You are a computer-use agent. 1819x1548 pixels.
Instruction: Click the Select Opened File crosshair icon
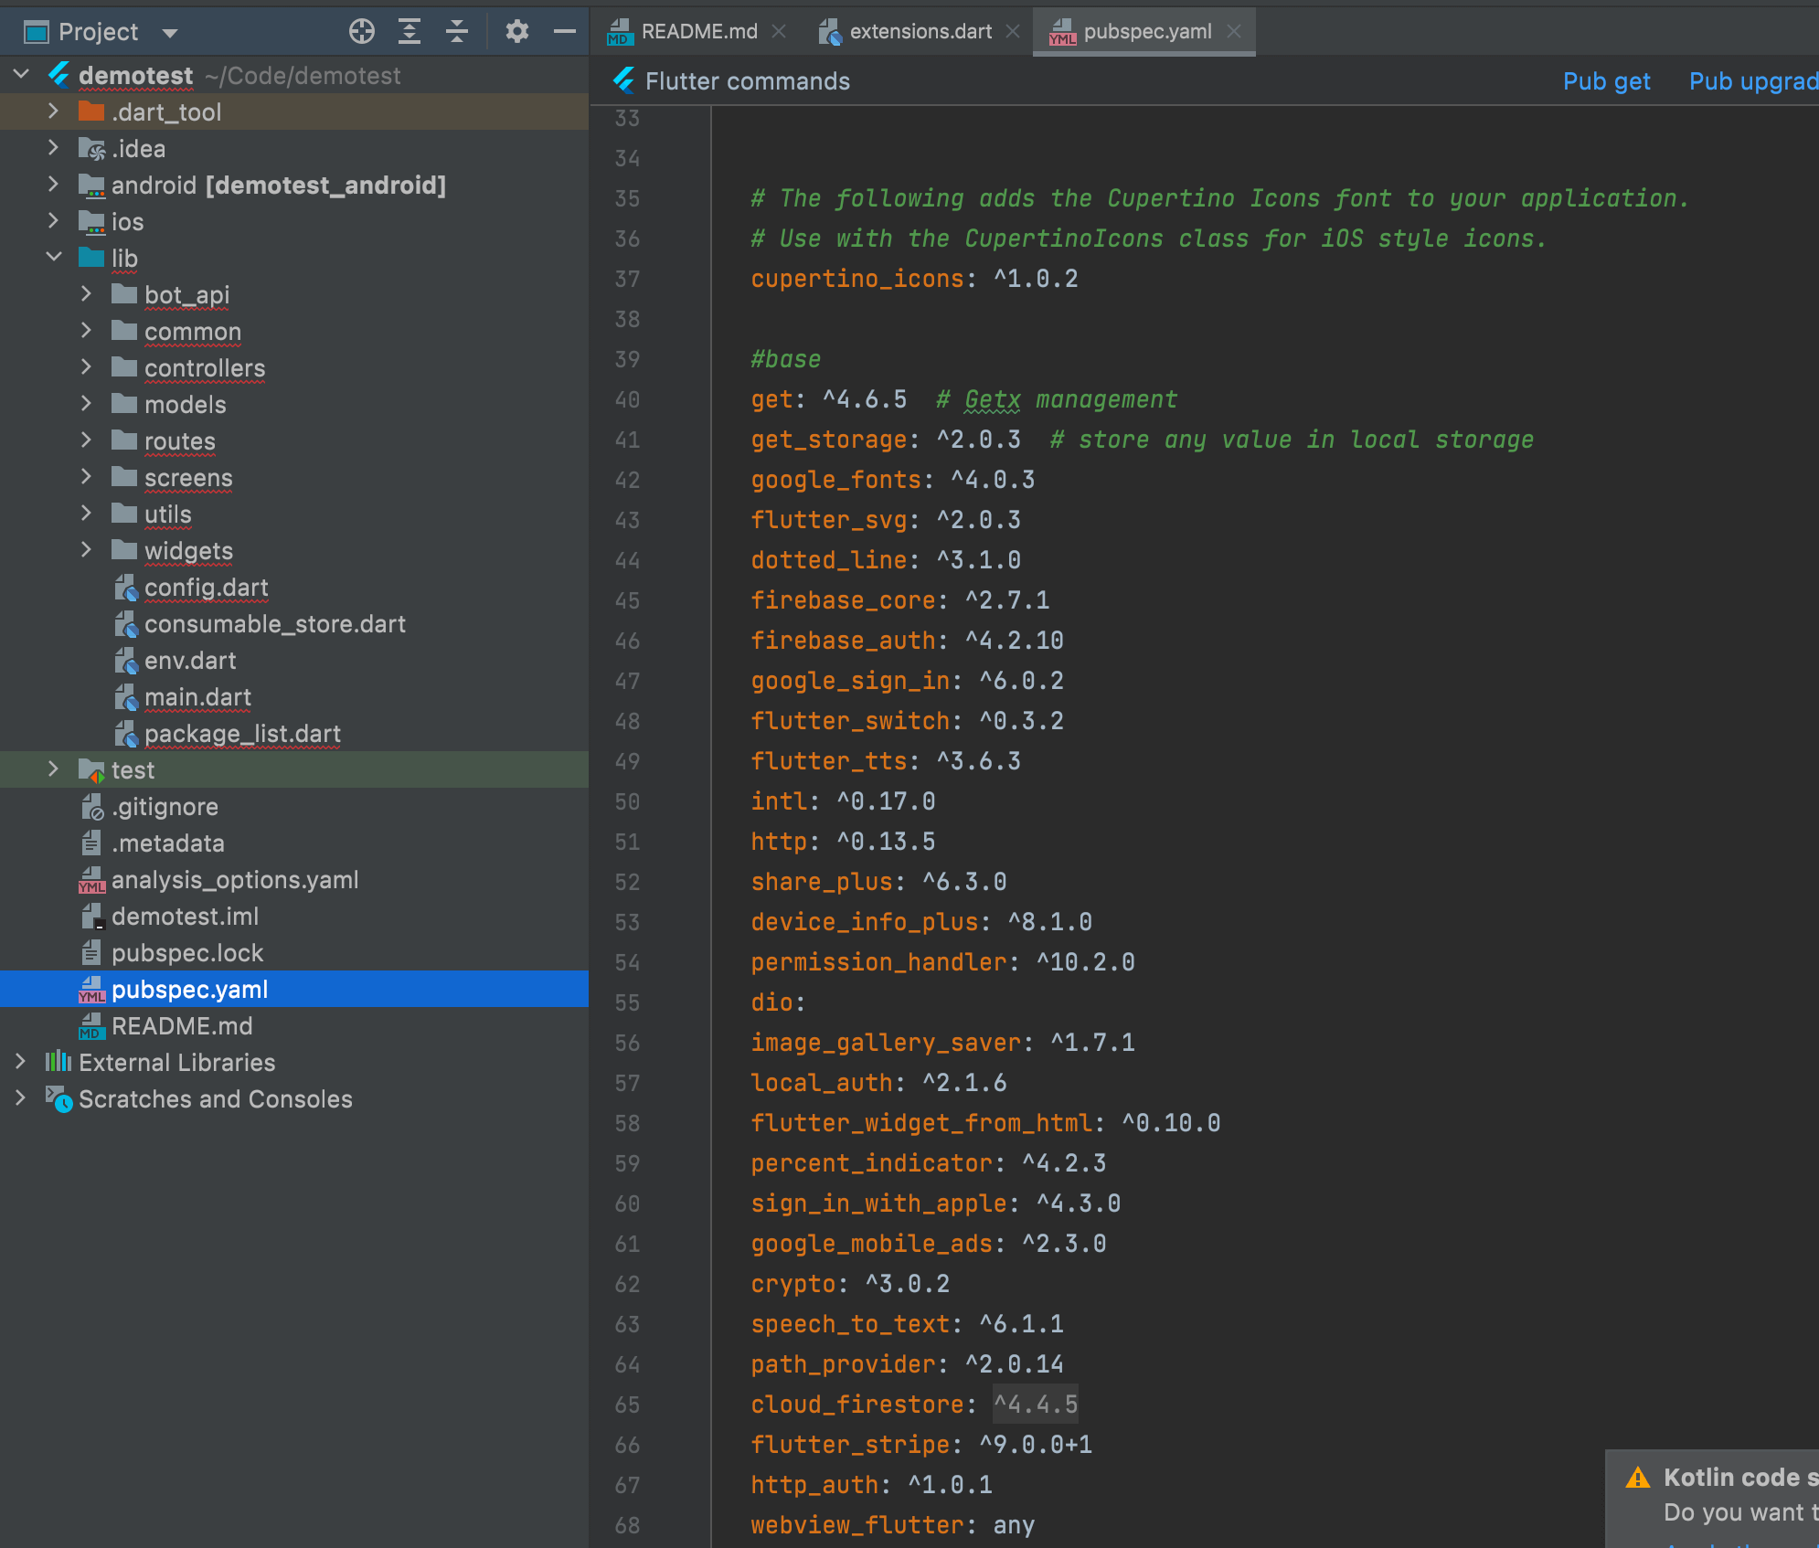pyautogui.click(x=362, y=30)
